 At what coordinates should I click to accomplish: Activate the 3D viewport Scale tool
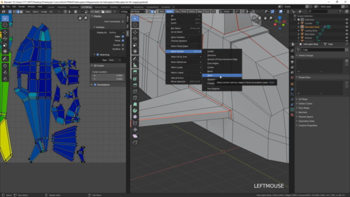pos(135,45)
